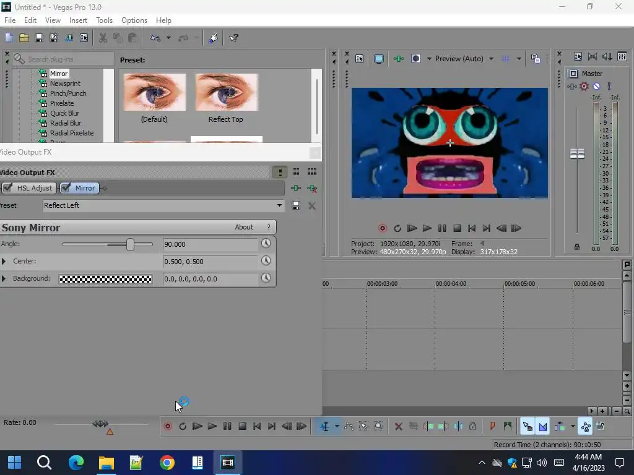Click the Master FX gear icon in mixer

pyautogui.click(x=584, y=86)
